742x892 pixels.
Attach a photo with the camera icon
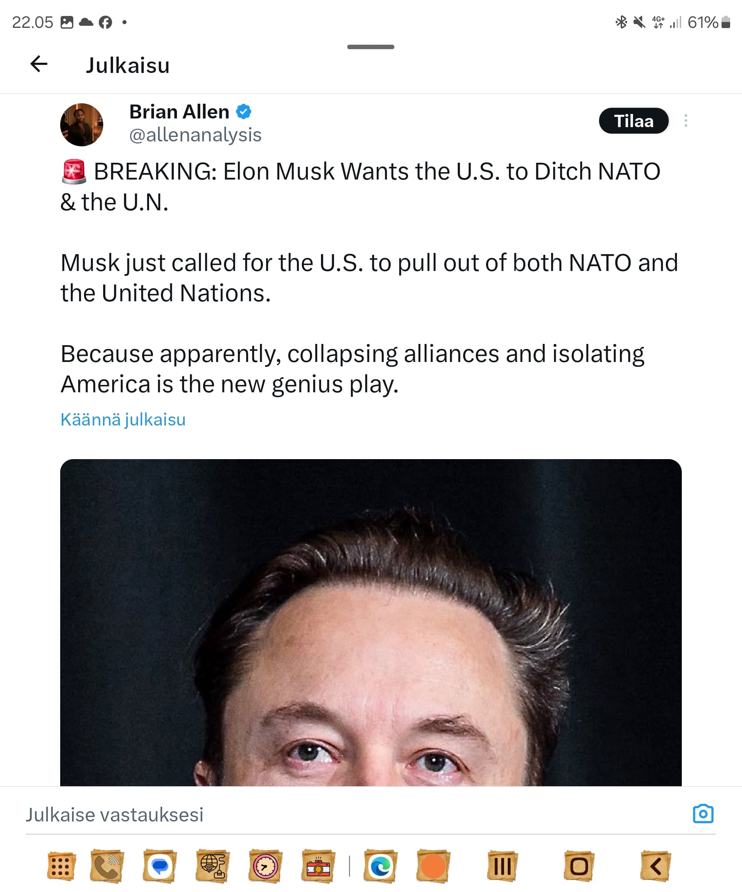click(x=703, y=814)
